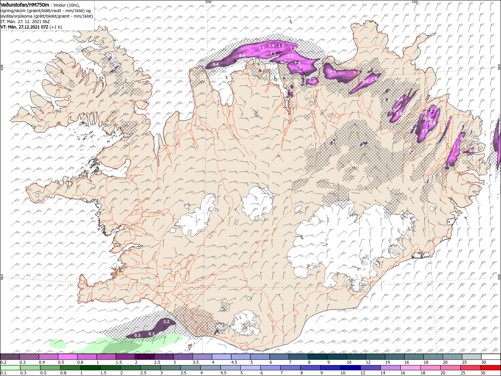The width and height of the screenshot is (501, 376).
Task: Click the dark teal 8–9 snow scale swatch
Action: point(317,357)
